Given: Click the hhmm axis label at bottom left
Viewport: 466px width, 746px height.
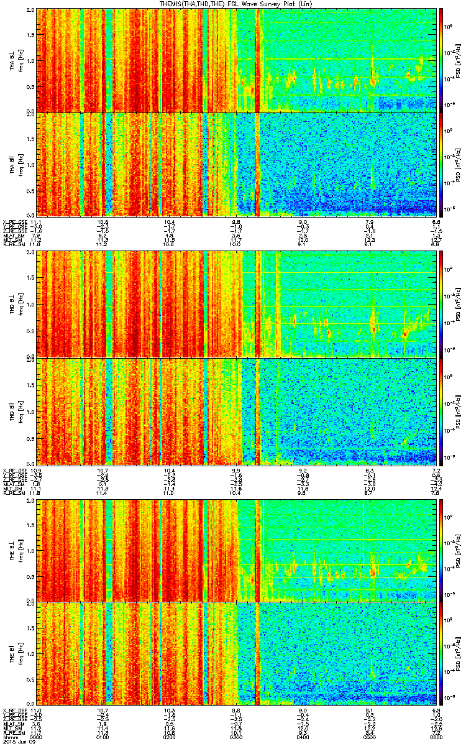Looking at the screenshot, I should (11, 737).
